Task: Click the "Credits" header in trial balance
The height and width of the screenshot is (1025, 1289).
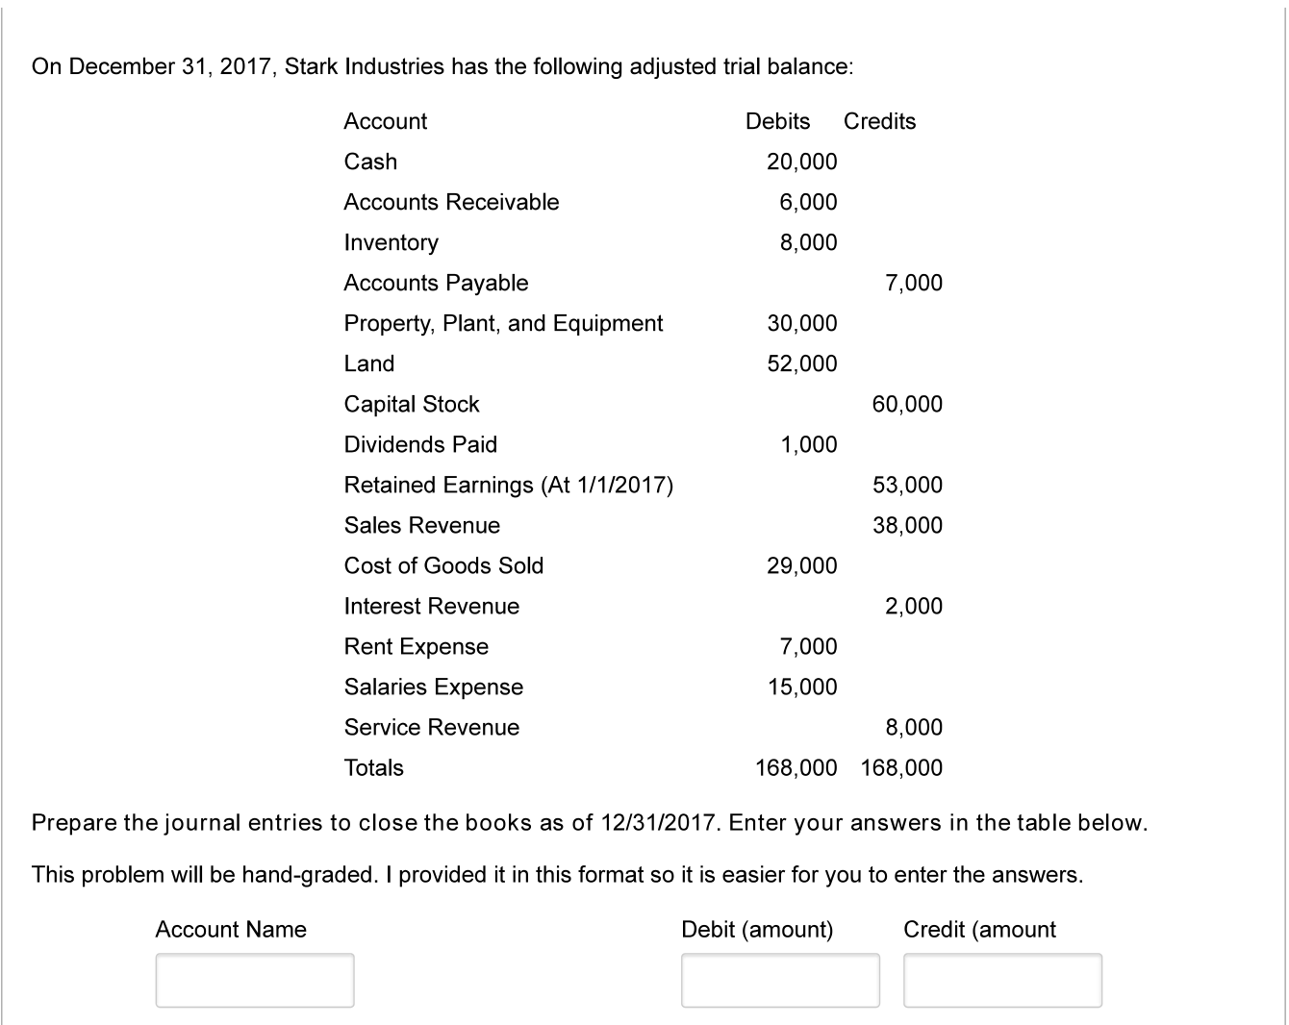Action: click(x=879, y=121)
